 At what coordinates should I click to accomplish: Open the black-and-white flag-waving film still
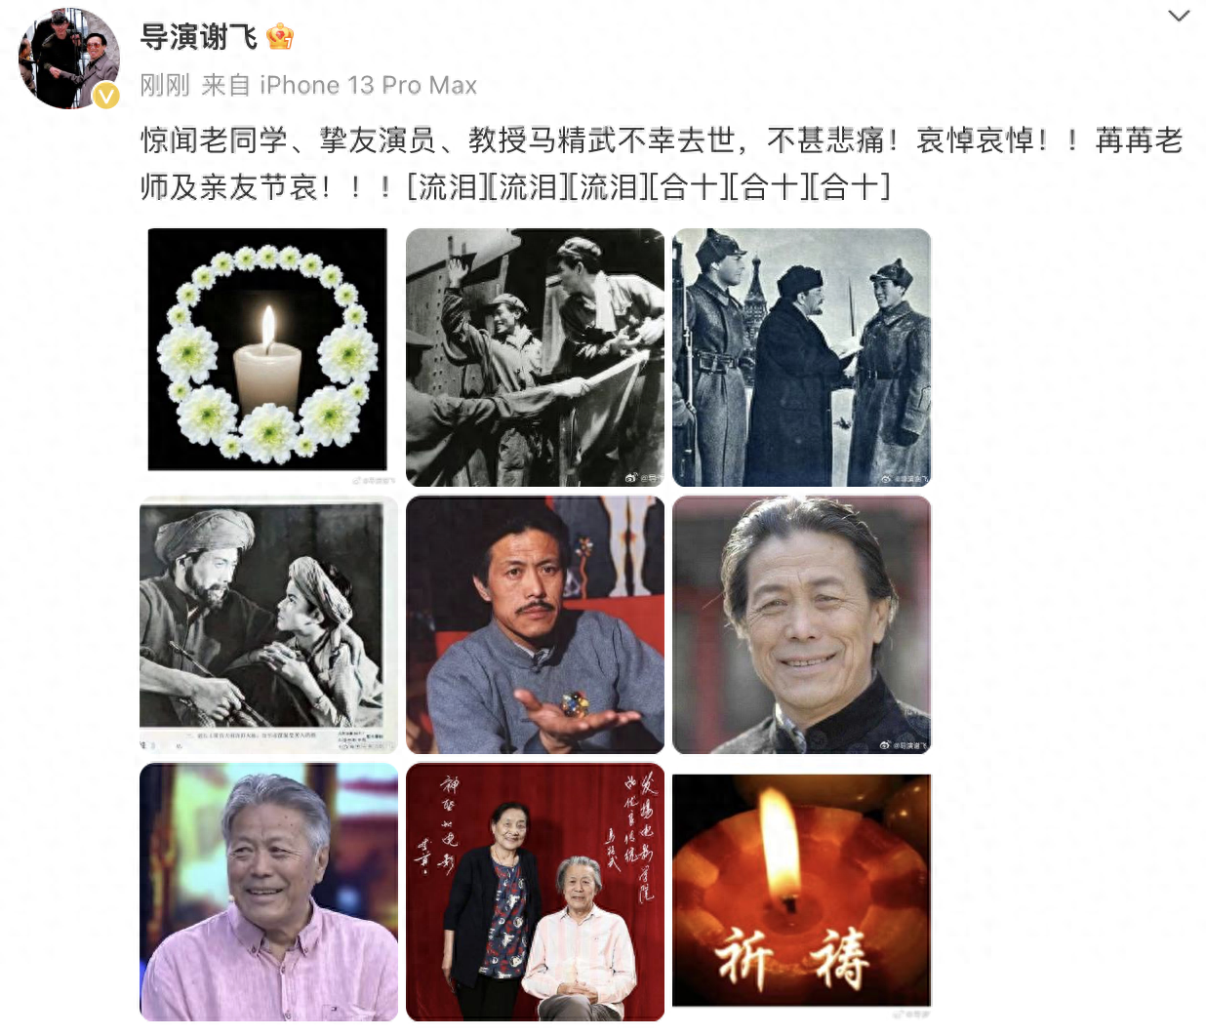[x=535, y=357]
